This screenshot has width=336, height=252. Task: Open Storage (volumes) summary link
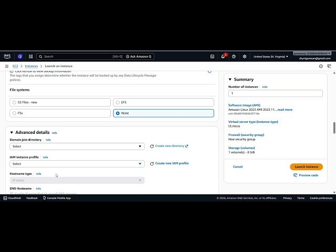tap(241, 148)
